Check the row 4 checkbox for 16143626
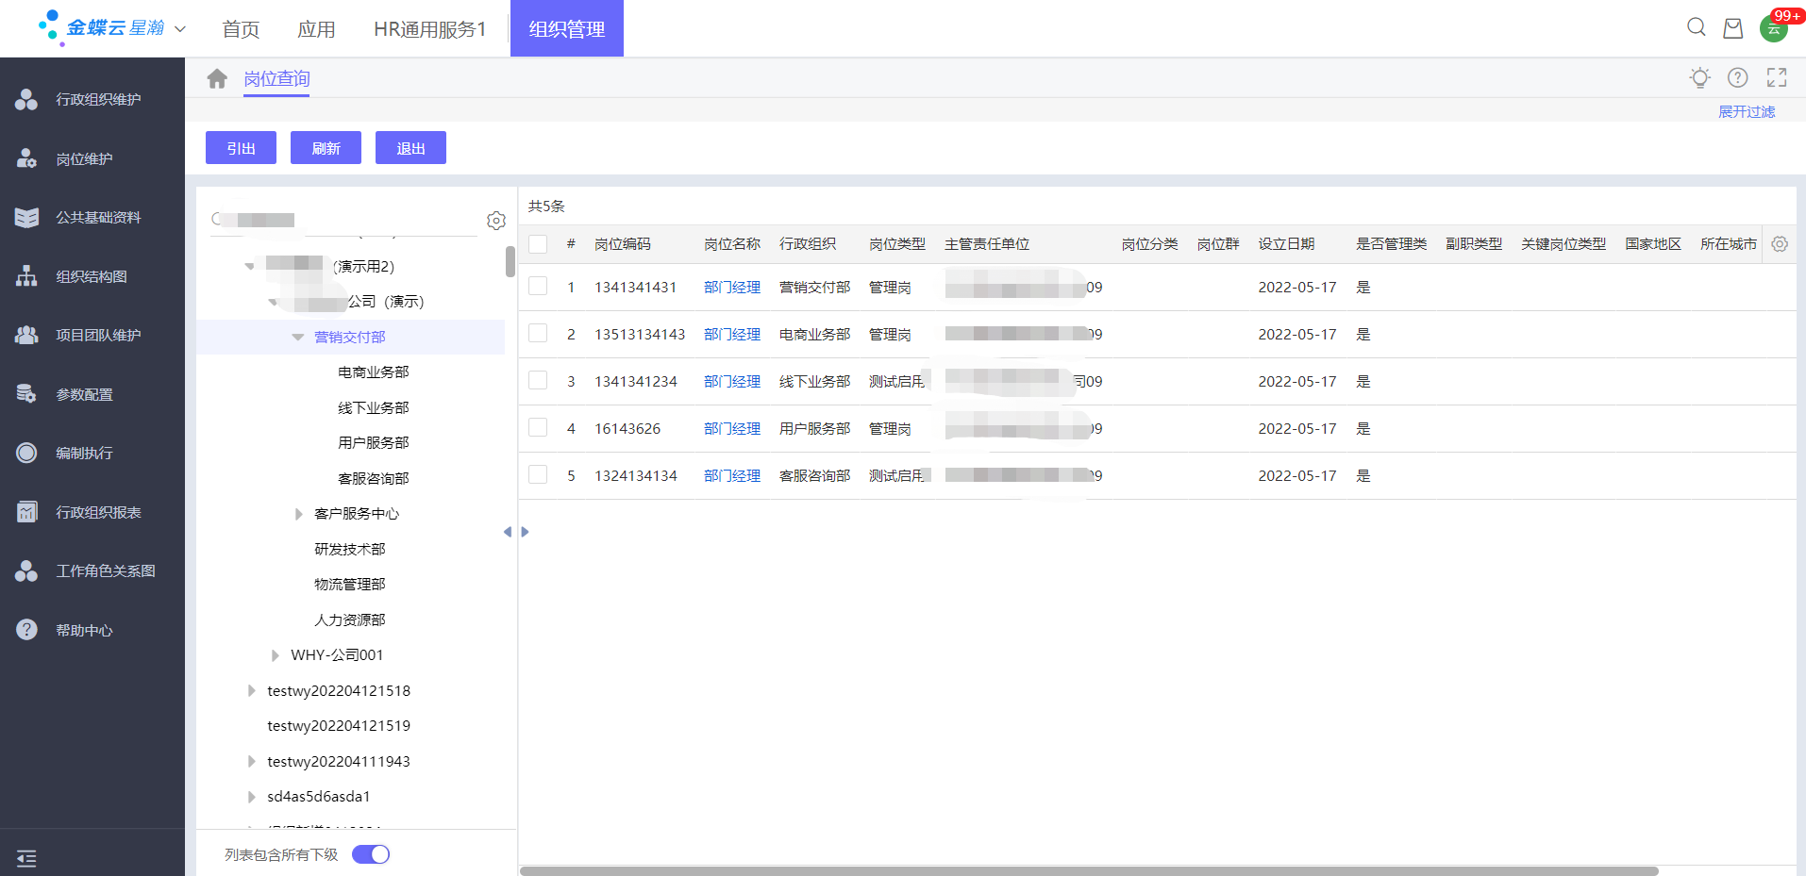 [x=538, y=427]
